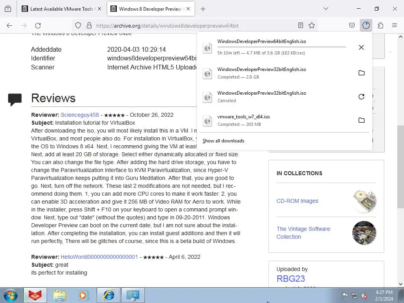The height and width of the screenshot is (303, 404).
Task: Open the CD-ROM Images collection
Action: (297, 201)
